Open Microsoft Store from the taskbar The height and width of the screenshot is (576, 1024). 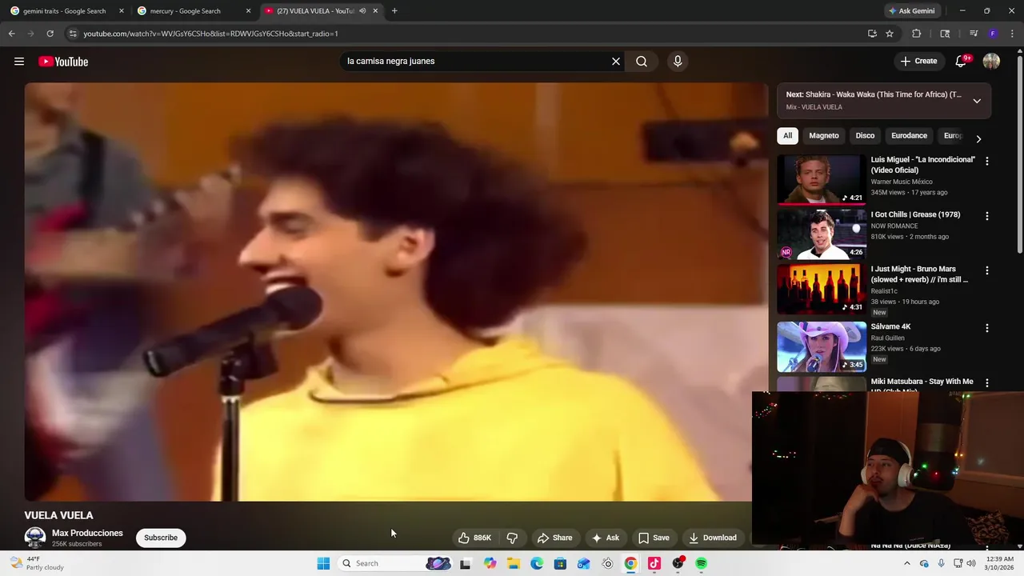560,563
